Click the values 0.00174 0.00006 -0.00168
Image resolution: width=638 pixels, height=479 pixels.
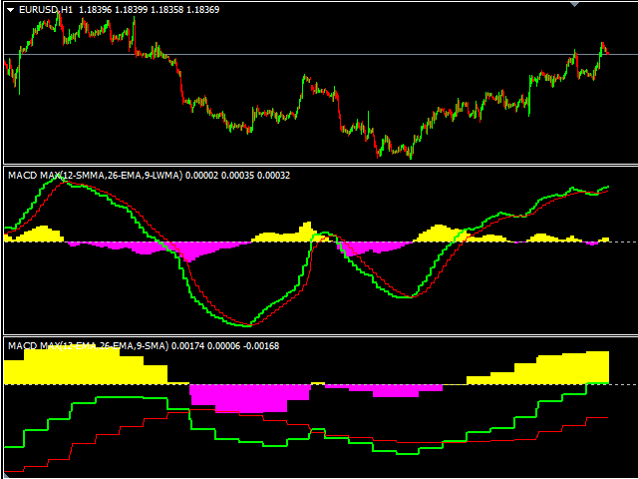click(x=225, y=346)
